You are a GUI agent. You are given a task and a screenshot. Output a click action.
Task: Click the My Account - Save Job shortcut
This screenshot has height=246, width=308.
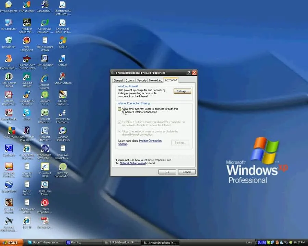pyautogui.click(x=45, y=152)
